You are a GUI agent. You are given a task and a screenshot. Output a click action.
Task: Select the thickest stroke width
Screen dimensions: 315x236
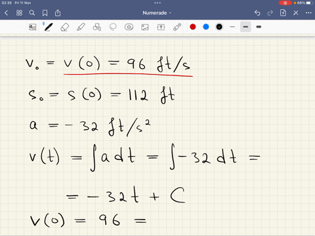click(x=259, y=27)
